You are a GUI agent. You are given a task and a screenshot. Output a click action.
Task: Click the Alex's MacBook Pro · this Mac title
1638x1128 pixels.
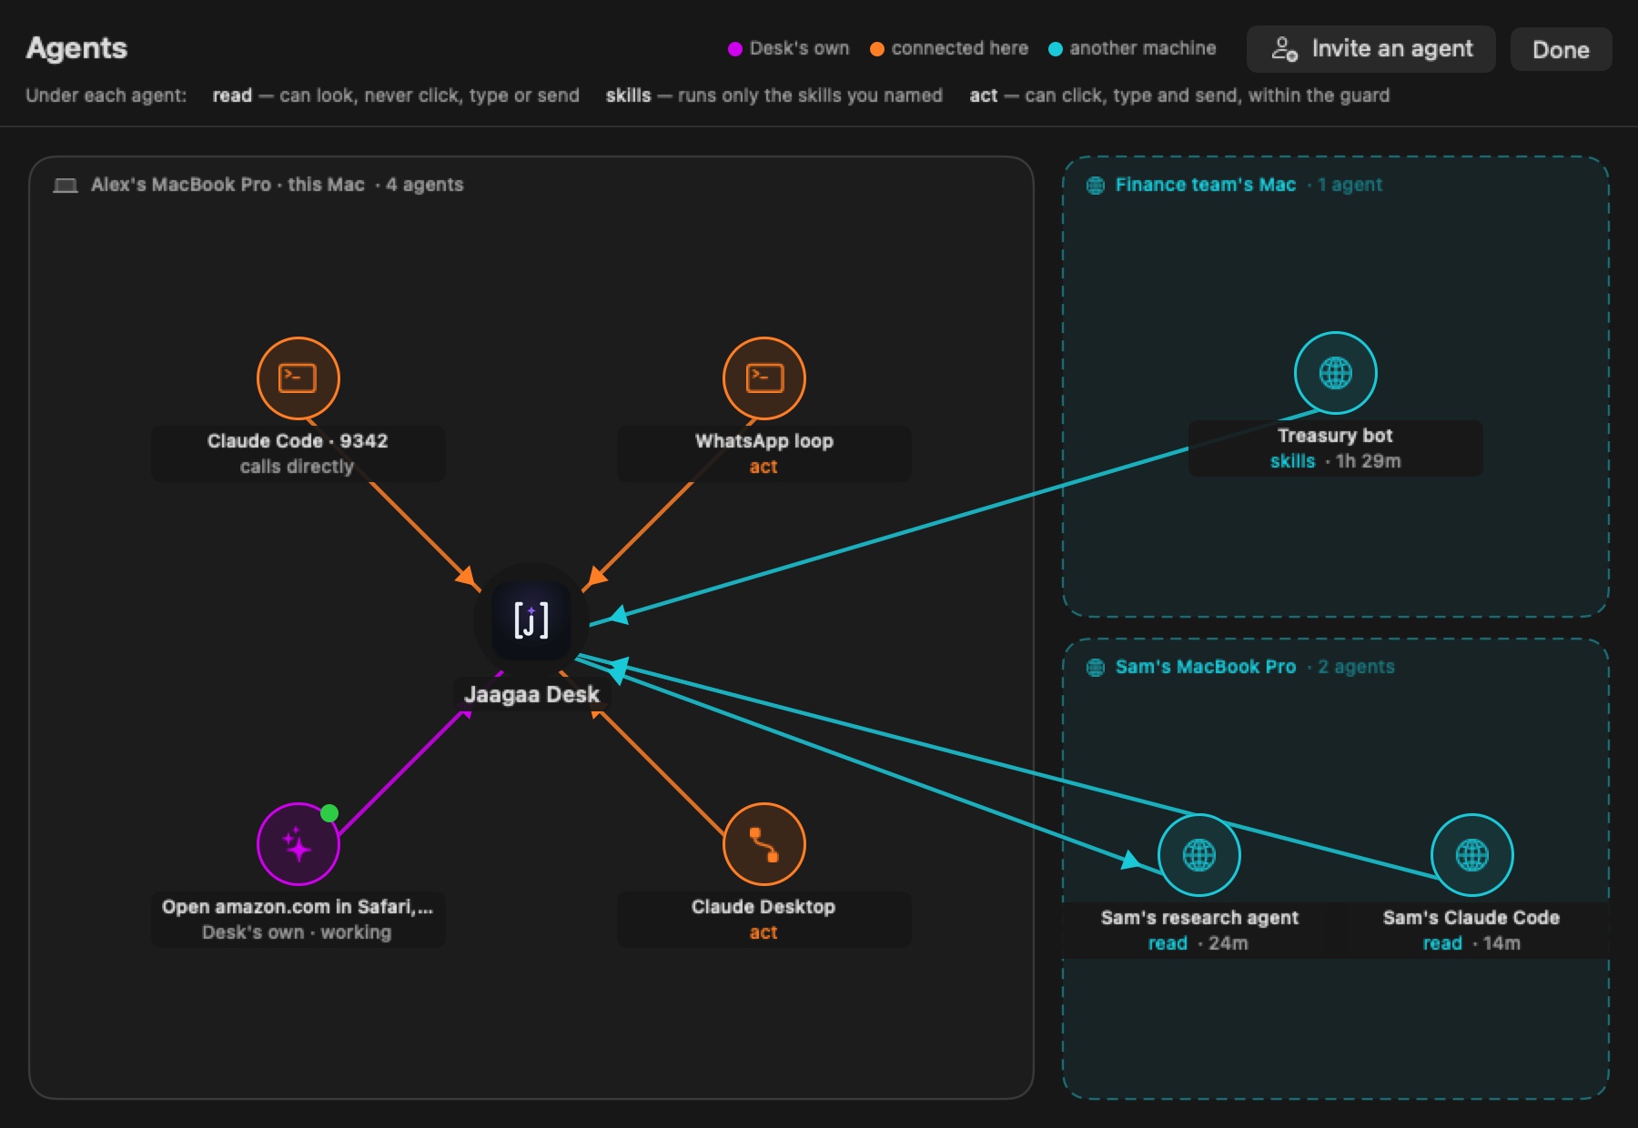[227, 185]
